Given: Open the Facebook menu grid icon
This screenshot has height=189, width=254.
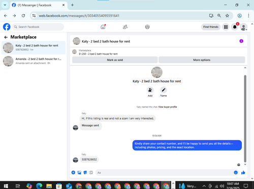Looking at the screenshot, I should point(226,27).
